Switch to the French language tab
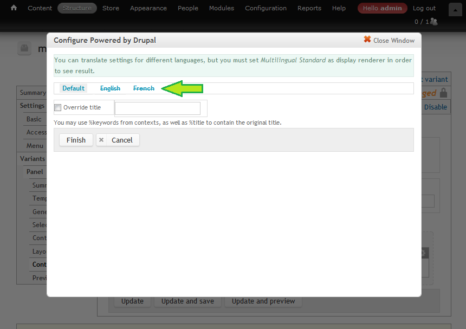 [144, 88]
